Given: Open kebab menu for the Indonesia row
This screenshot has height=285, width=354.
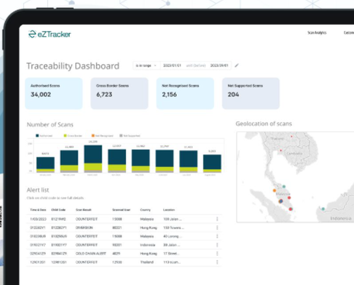Looking at the screenshot, I should 217,245.
